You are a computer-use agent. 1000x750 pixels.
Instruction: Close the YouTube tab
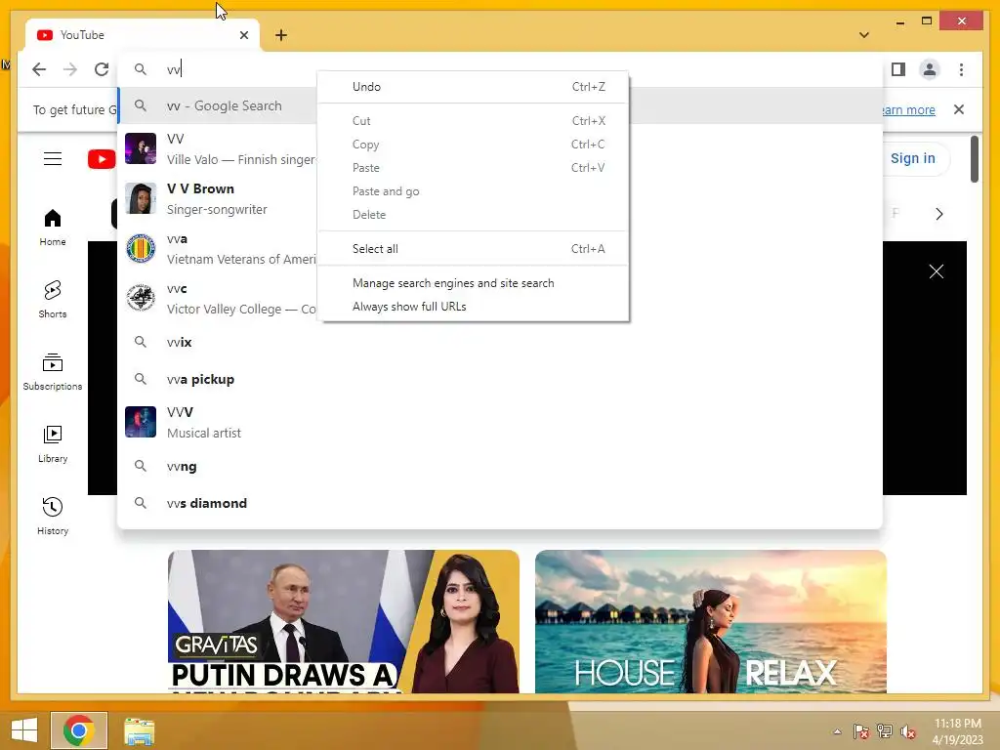tap(243, 35)
